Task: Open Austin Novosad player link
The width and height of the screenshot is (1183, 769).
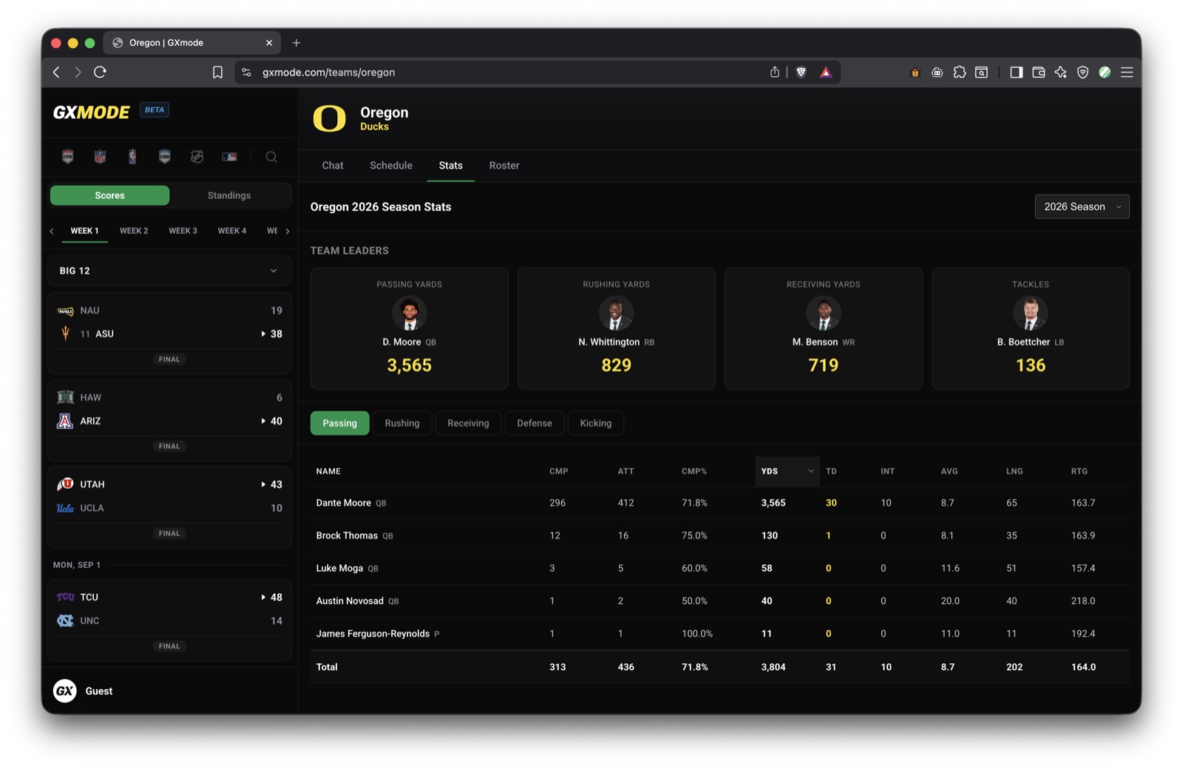Action: click(x=350, y=600)
